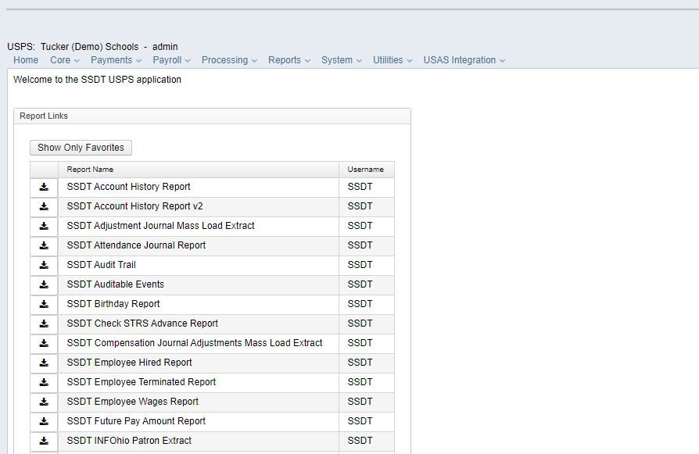Image resolution: width=699 pixels, height=454 pixels.
Task: Expand the System menu
Action: click(342, 60)
